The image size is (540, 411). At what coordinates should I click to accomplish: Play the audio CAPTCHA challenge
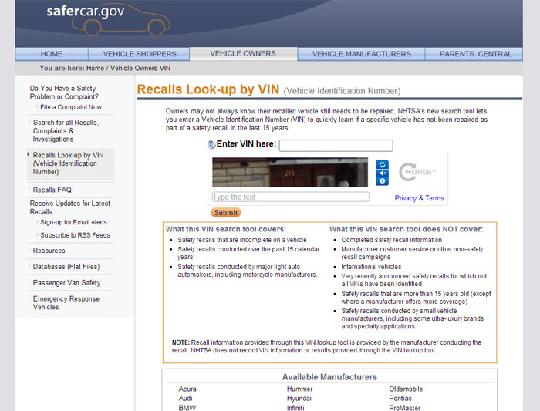coord(382,173)
